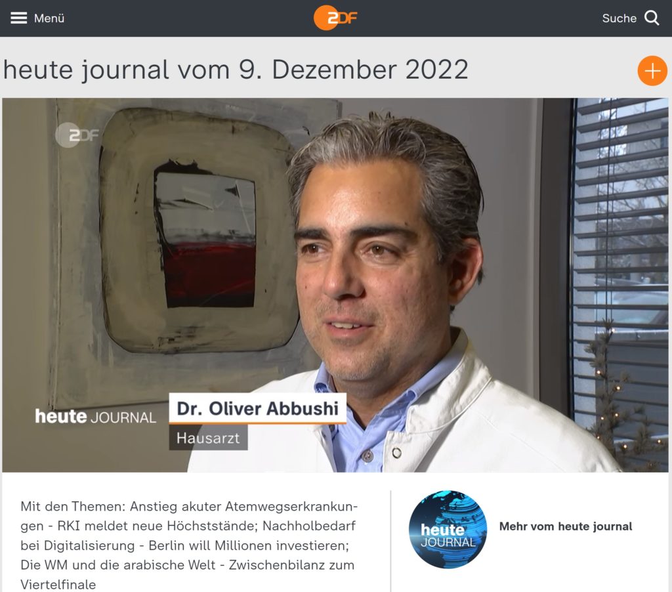This screenshot has width=672, height=592.
Task: Open the hamburger Menü icon
Action: click(18, 18)
